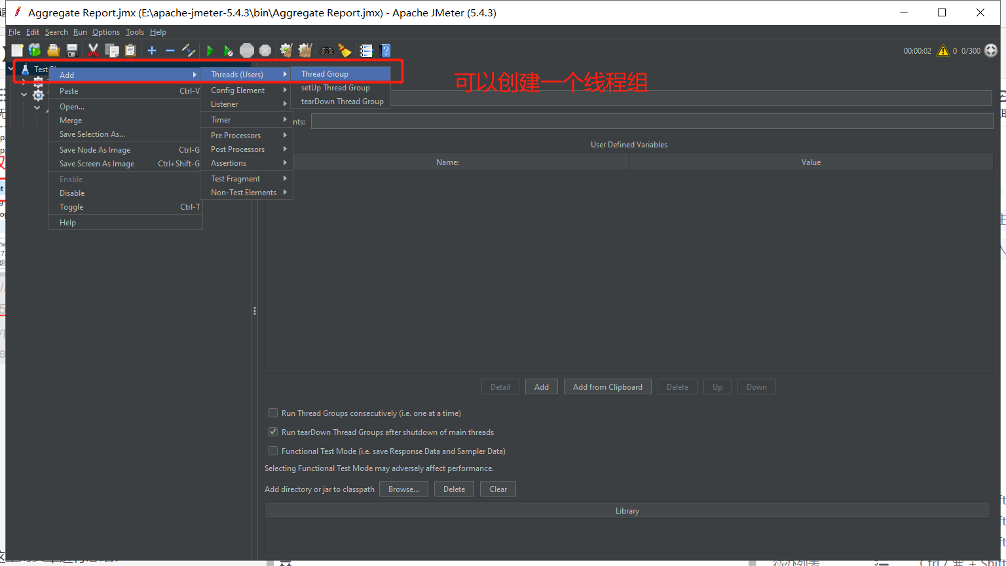Open the Options menu in menu bar
This screenshot has width=1006, height=566.
coord(106,32)
